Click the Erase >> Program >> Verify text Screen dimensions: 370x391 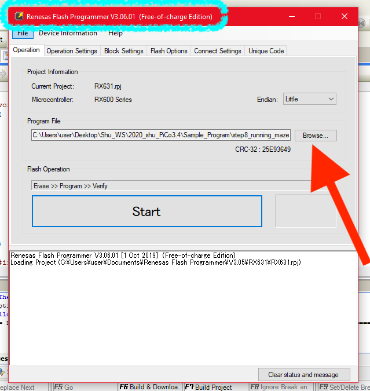pos(71,186)
